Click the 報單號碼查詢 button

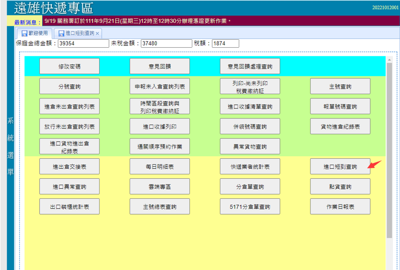click(x=340, y=107)
